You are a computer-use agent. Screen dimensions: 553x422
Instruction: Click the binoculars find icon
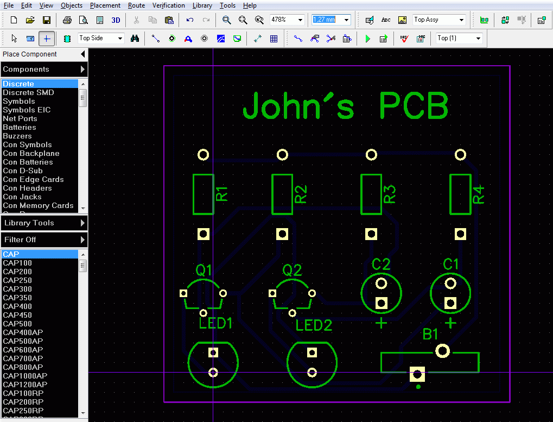(x=135, y=39)
